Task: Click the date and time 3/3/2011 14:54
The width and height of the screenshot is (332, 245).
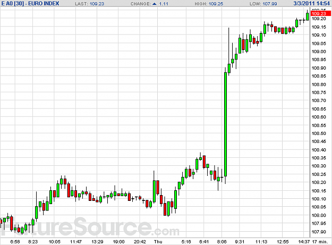Action: 312,3
